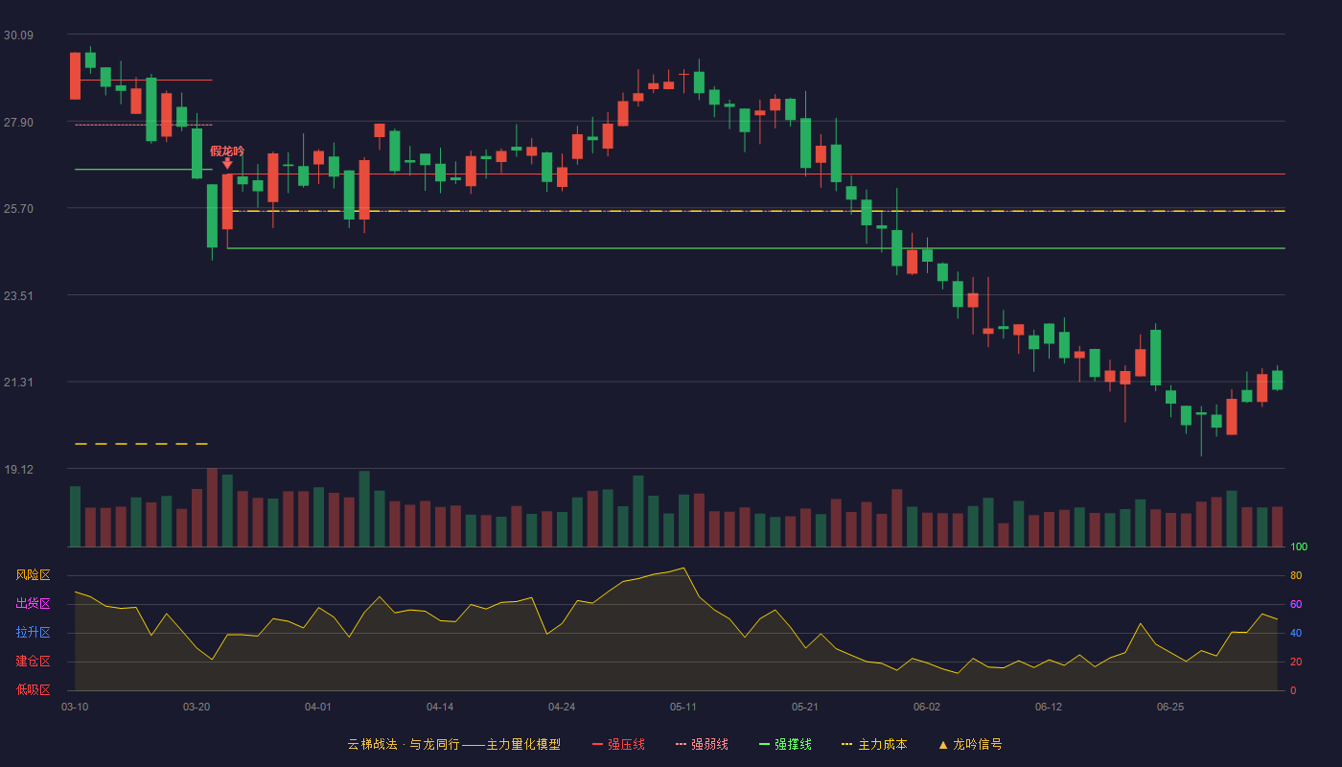Toggle the 强压线 legend item
This screenshot has height=767, width=1342.
tap(618, 744)
